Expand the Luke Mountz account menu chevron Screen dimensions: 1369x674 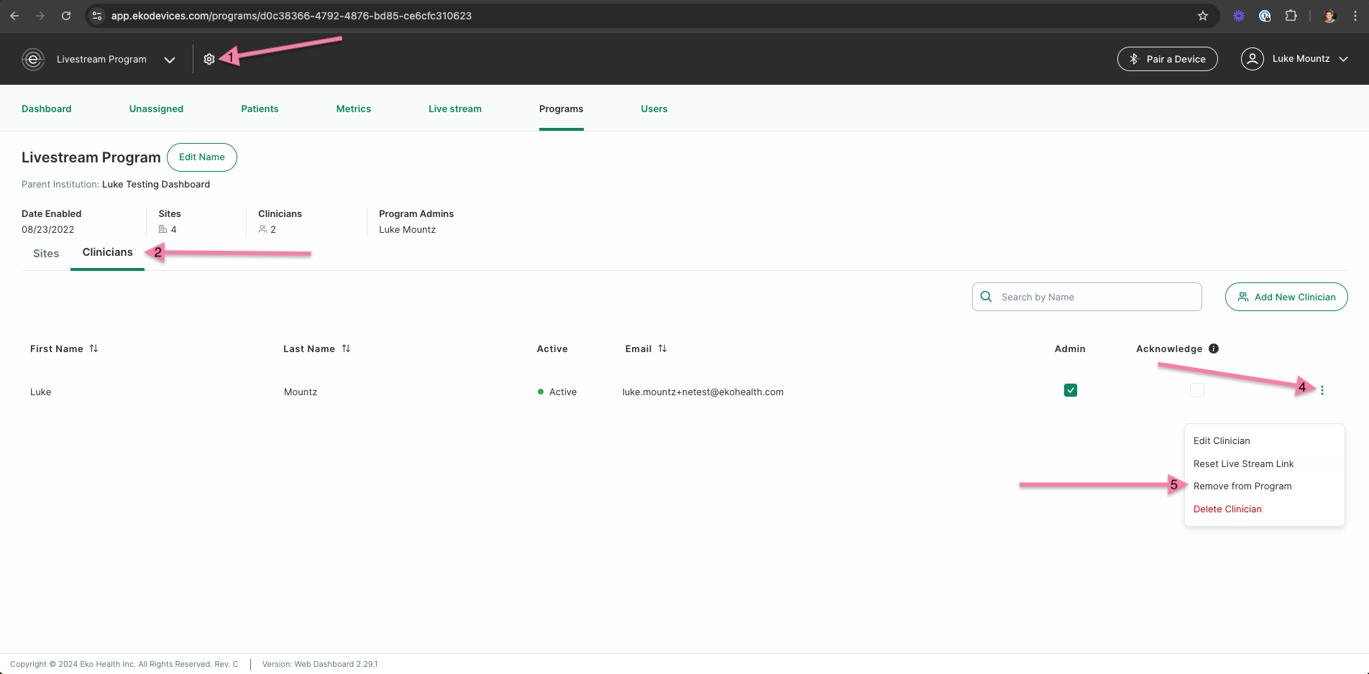point(1343,59)
